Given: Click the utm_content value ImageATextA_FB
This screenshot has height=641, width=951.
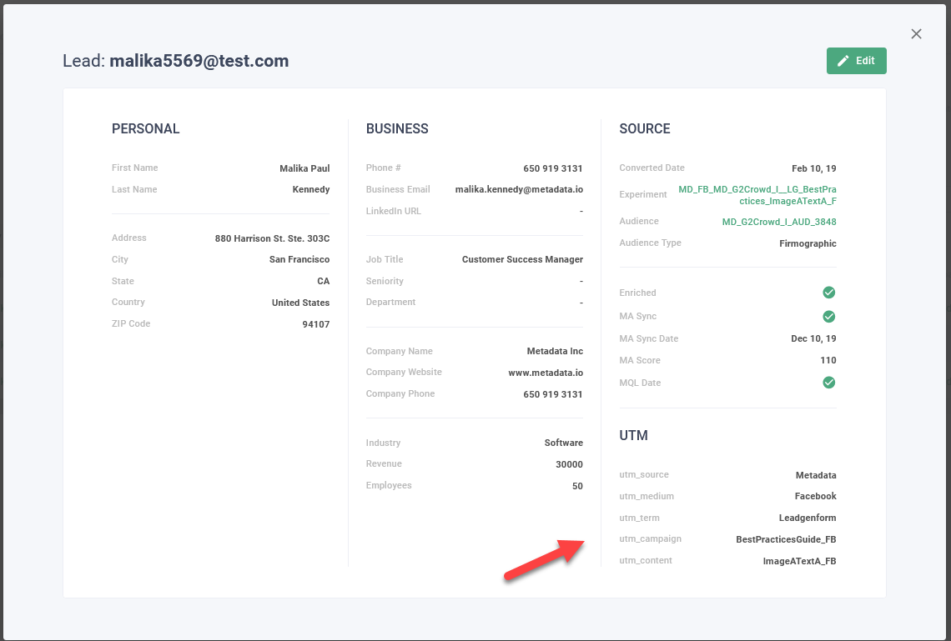Looking at the screenshot, I should [799, 562].
